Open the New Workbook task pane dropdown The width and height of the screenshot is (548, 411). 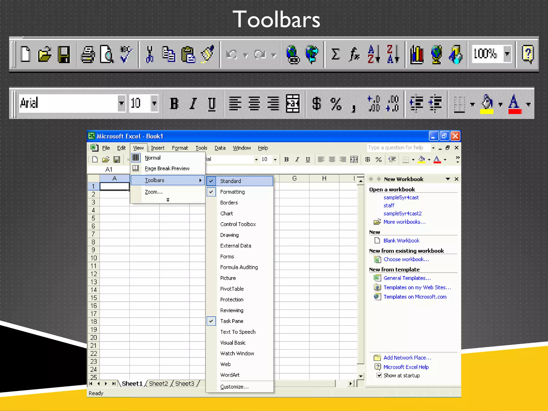point(448,179)
